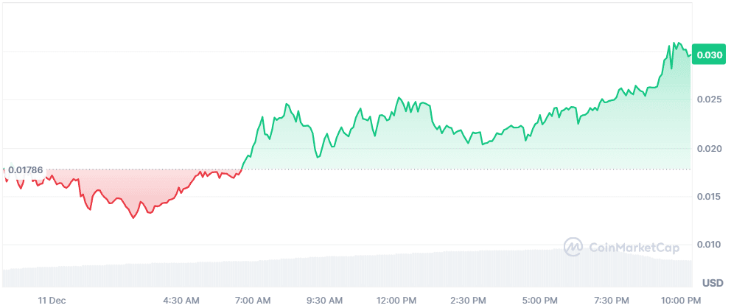731x308 pixels.
Task: Click the lowest point of the red price line
Action: (133, 218)
